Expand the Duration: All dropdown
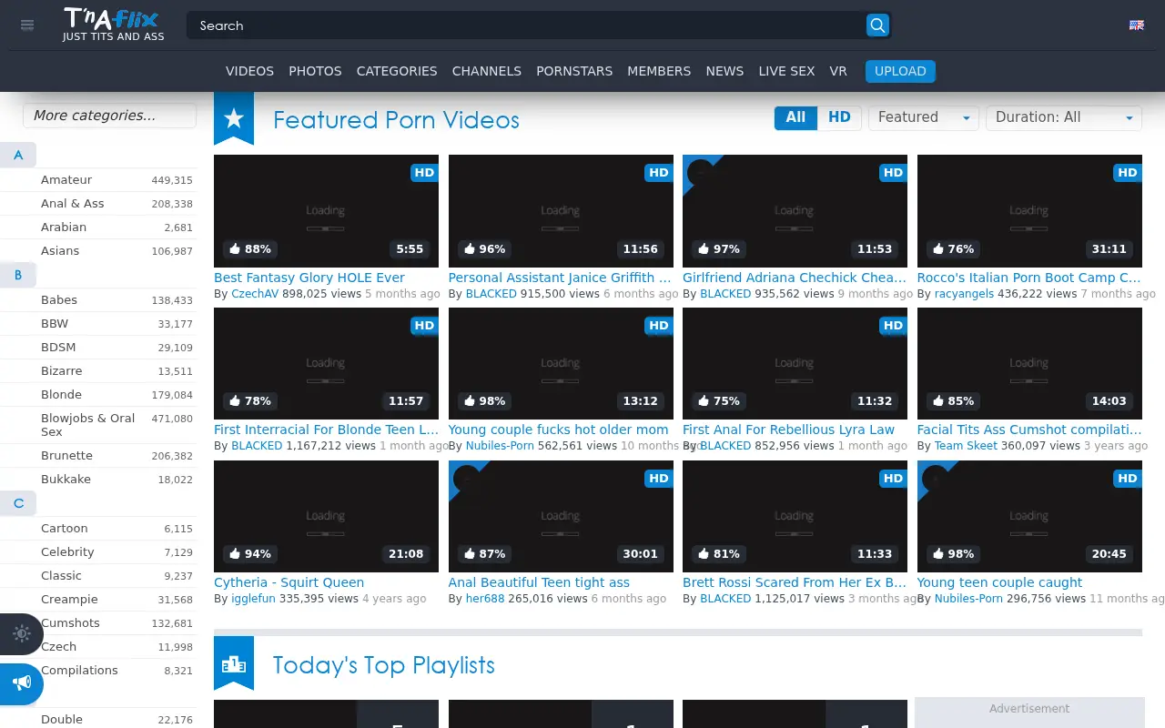1165x728 pixels. [1063, 117]
